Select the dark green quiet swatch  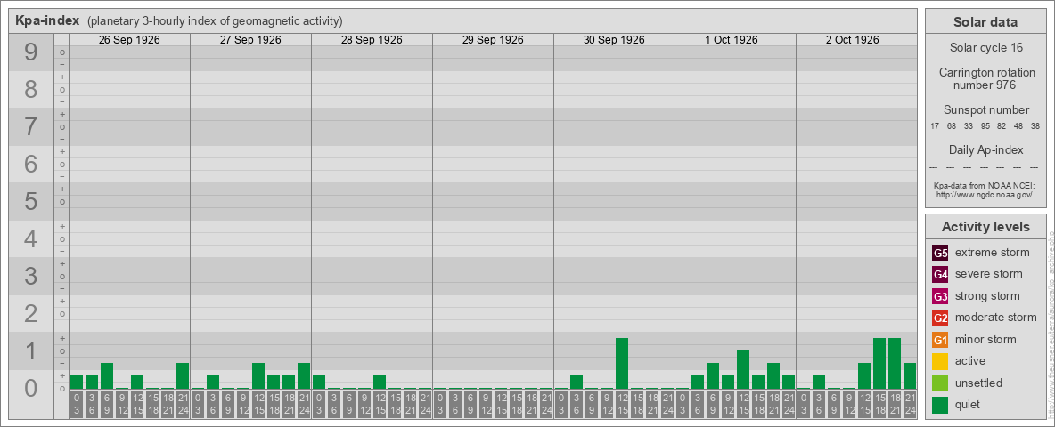940,405
